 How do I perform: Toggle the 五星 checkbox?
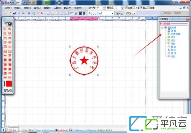coord(134,8)
